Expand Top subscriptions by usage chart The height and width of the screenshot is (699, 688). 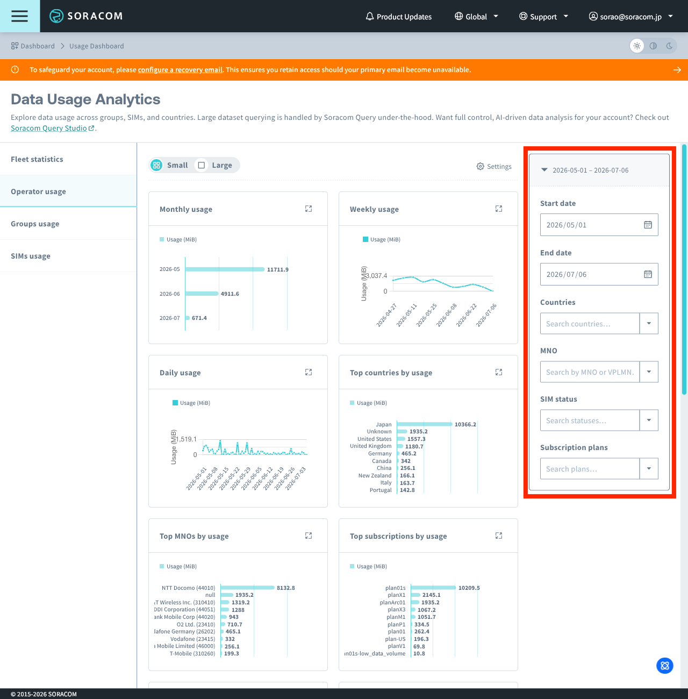coord(499,536)
